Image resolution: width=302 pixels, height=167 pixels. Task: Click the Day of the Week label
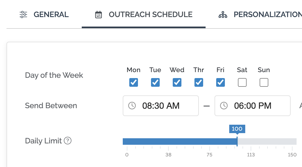(x=54, y=75)
